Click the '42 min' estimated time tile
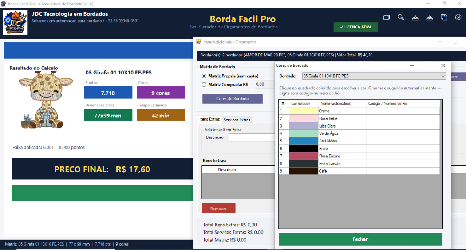 point(161,115)
